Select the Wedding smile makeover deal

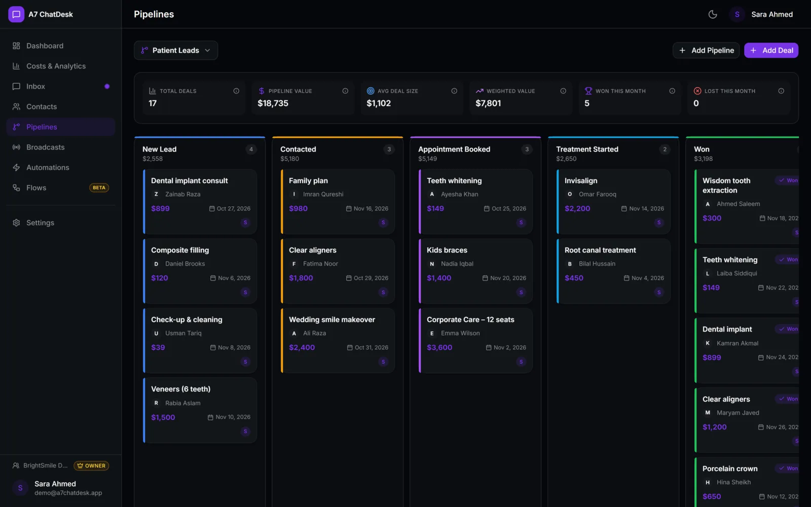click(338, 341)
